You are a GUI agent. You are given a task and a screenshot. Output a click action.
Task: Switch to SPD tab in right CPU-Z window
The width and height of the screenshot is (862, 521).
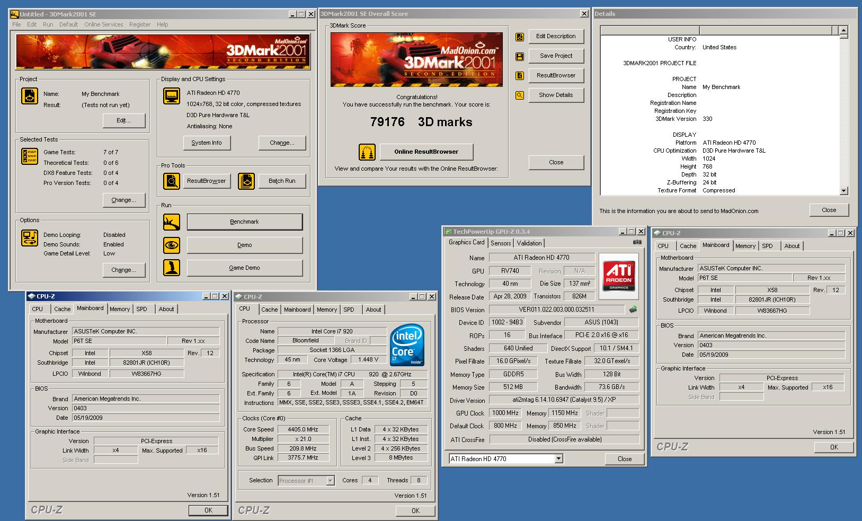tap(767, 246)
